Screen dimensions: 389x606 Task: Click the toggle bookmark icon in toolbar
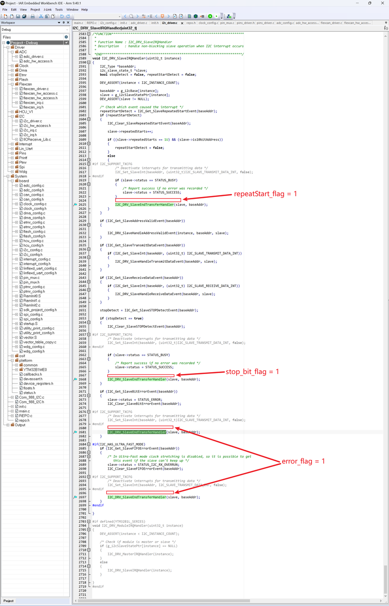click(x=163, y=16)
